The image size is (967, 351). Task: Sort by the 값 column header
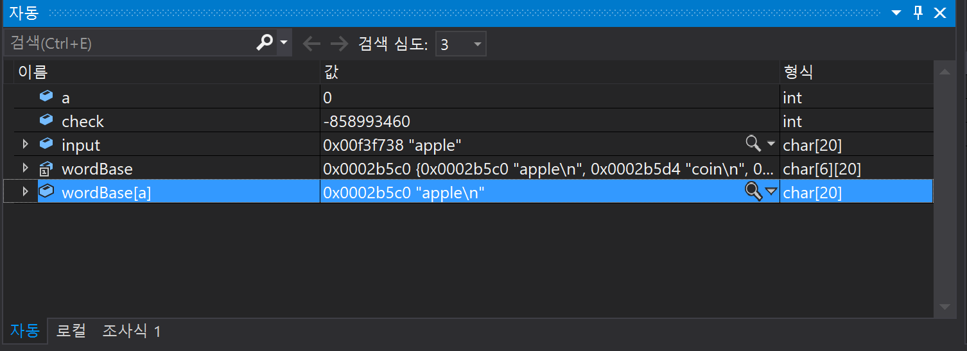pos(550,72)
